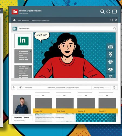Close the second gray list panel

[30, 67]
